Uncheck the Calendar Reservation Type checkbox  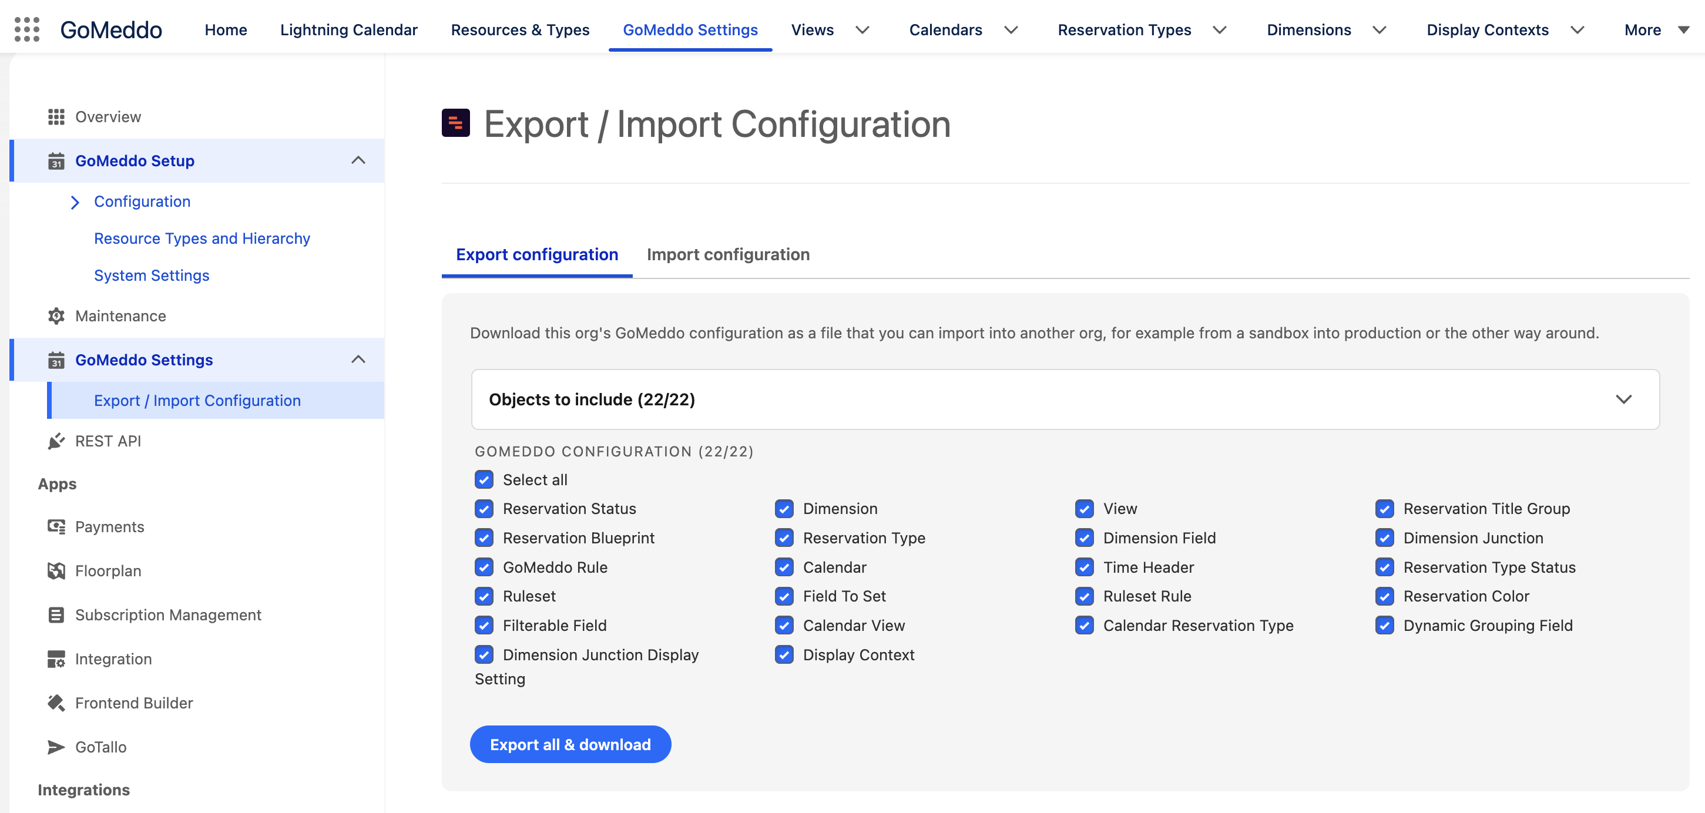[1084, 625]
